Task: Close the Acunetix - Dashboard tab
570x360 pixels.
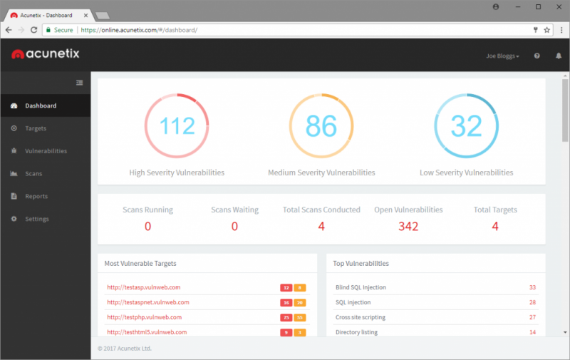Action: 85,15
